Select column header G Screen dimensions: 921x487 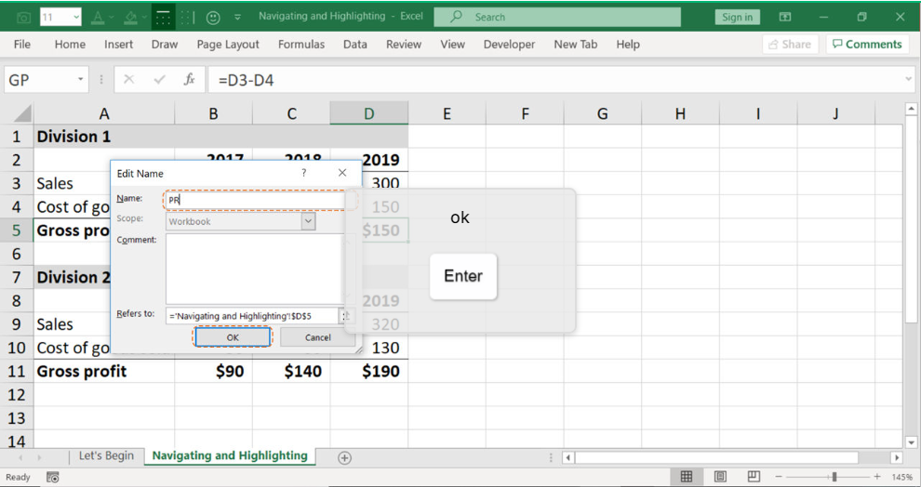click(x=602, y=113)
